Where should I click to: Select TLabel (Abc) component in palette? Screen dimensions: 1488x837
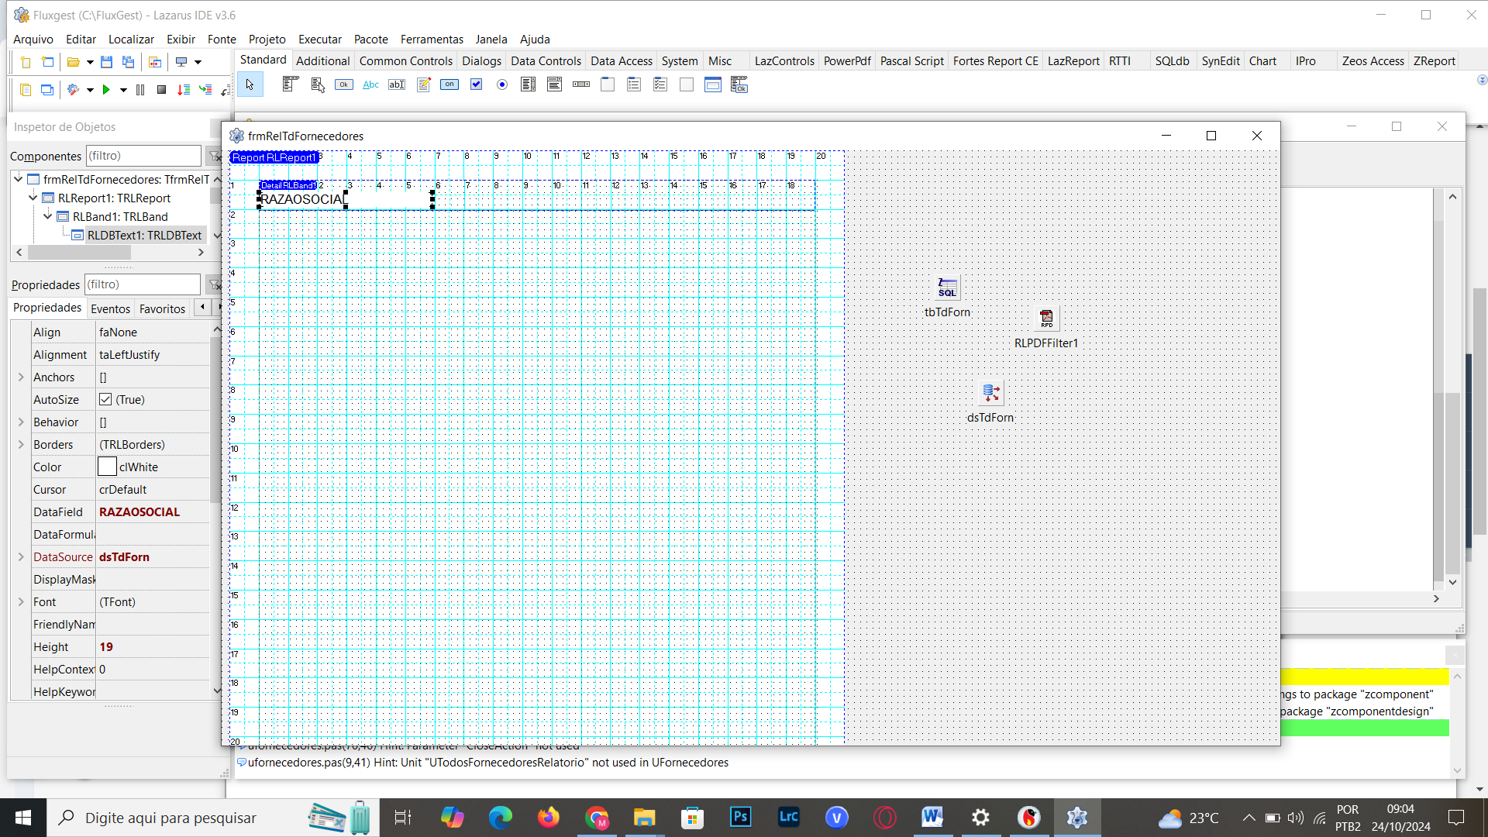pos(370,84)
